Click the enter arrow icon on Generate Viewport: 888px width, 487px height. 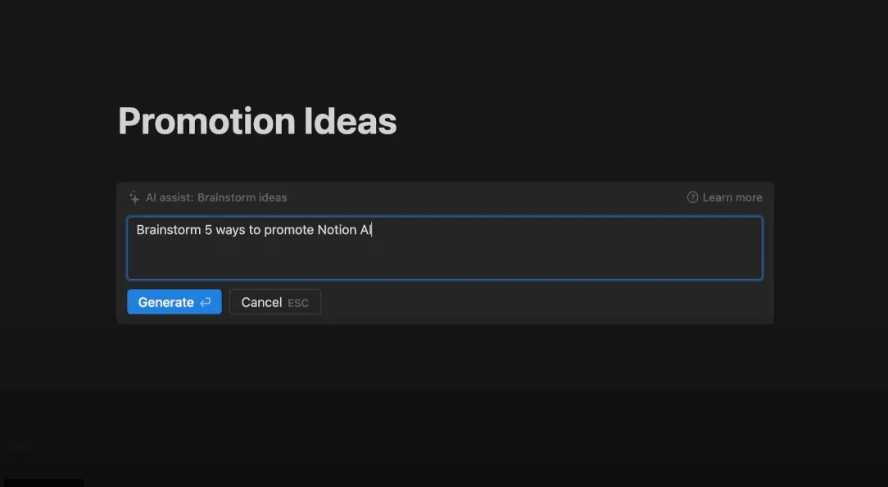click(x=205, y=303)
